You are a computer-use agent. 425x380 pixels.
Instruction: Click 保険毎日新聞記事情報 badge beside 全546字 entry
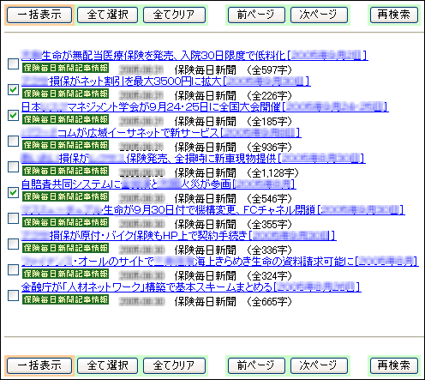click(x=65, y=196)
